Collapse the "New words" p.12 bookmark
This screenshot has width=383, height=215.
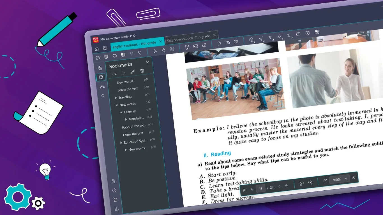[117, 105]
